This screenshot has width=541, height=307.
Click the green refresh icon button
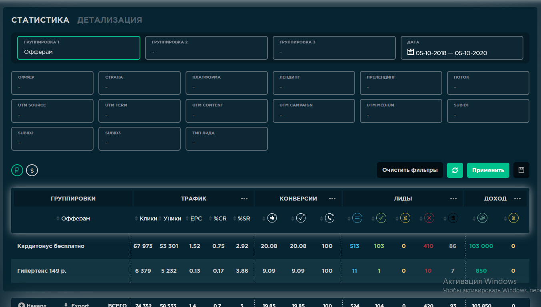point(455,170)
